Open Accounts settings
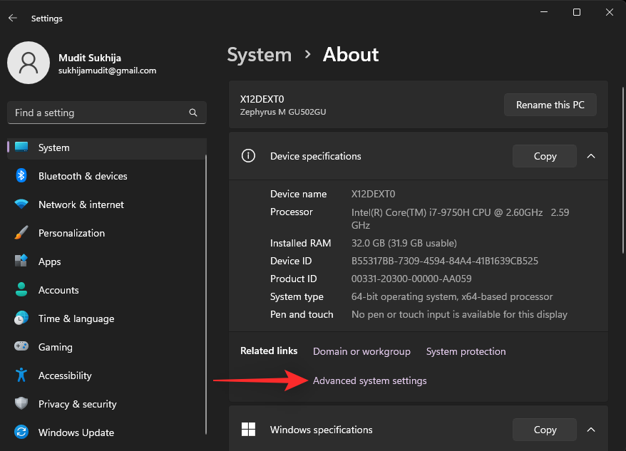Screen dimensions: 626x451 (x=58, y=290)
